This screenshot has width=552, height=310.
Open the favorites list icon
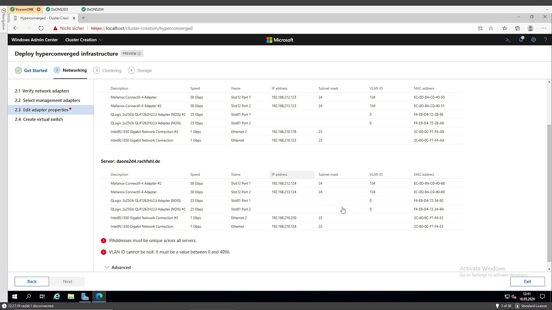click(x=505, y=28)
